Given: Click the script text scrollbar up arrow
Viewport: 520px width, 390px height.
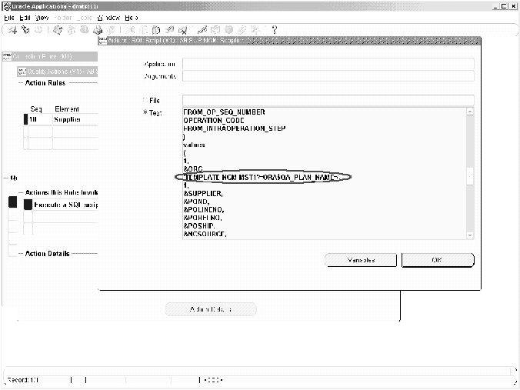Looking at the screenshot, I should [x=470, y=112].
